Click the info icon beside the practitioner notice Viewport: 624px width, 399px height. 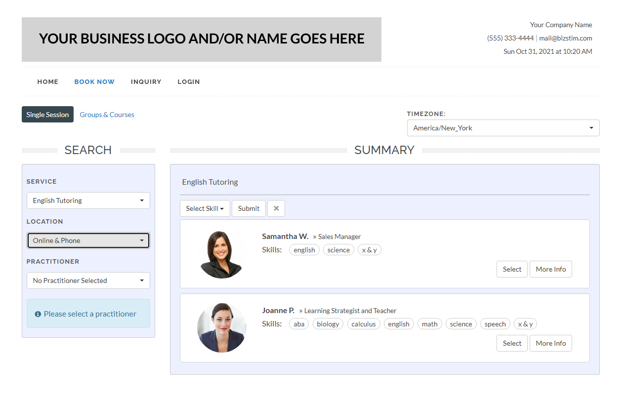tap(39, 313)
